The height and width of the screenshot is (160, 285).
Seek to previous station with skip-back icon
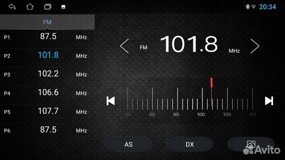(x=111, y=101)
